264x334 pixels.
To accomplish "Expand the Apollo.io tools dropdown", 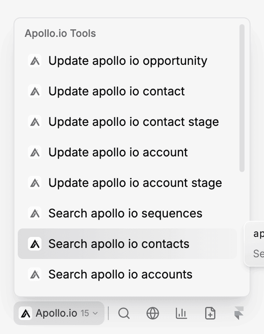I will [59, 313].
